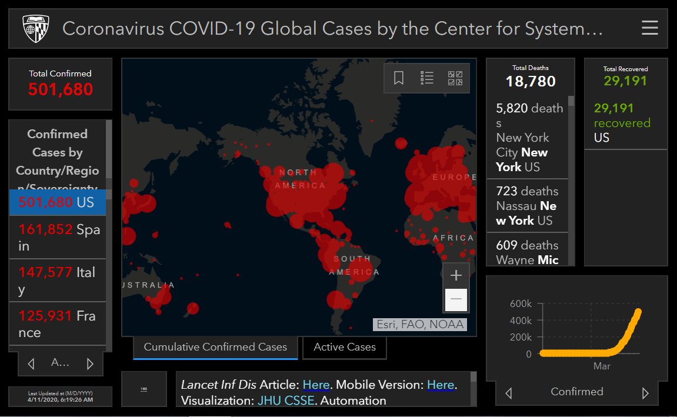Image resolution: width=677 pixels, height=417 pixels.
Task: Switch to Cumulative Confirmed Cases tab
Action: point(215,348)
